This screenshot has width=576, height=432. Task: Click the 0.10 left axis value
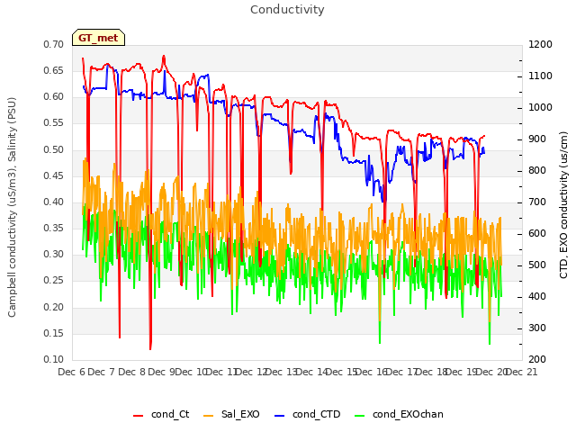pyautogui.click(x=54, y=359)
